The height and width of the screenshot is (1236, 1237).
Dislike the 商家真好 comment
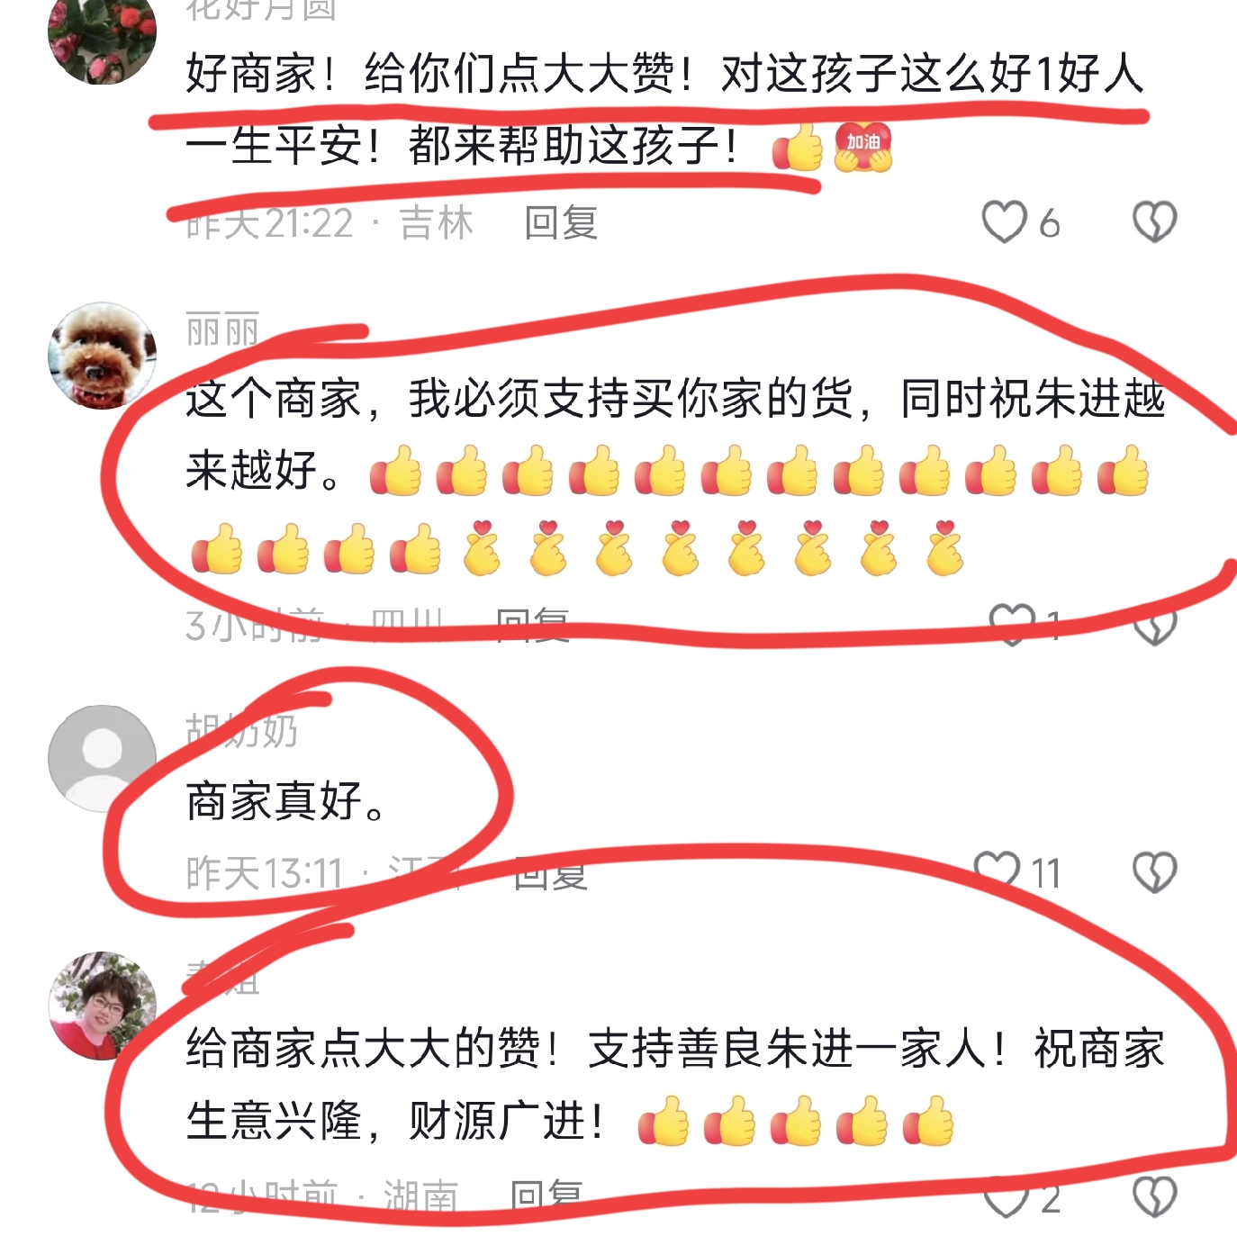tap(1154, 872)
